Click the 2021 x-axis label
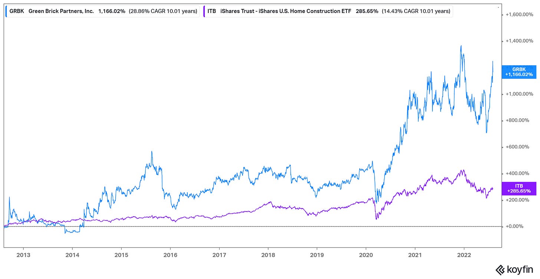 click(x=415, y=256)
